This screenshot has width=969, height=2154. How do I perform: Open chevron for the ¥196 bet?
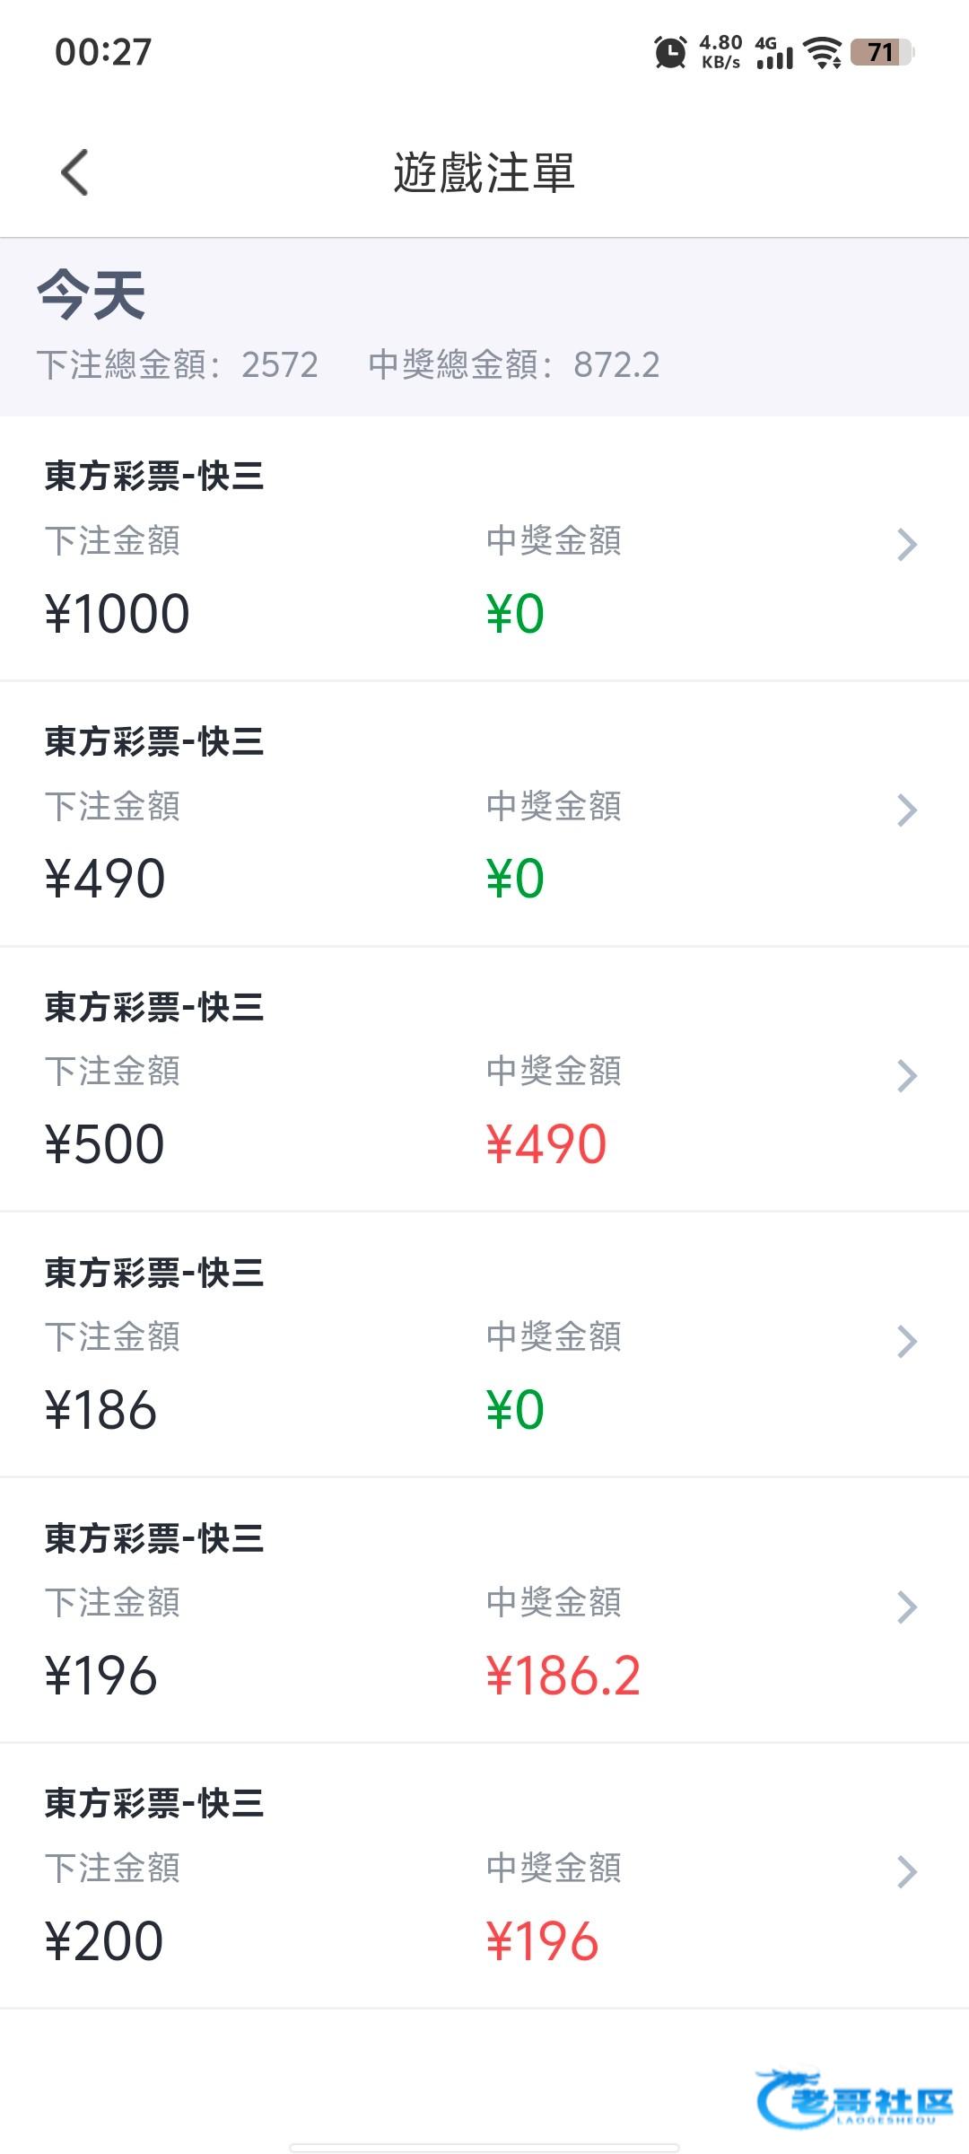(907, 1607)
